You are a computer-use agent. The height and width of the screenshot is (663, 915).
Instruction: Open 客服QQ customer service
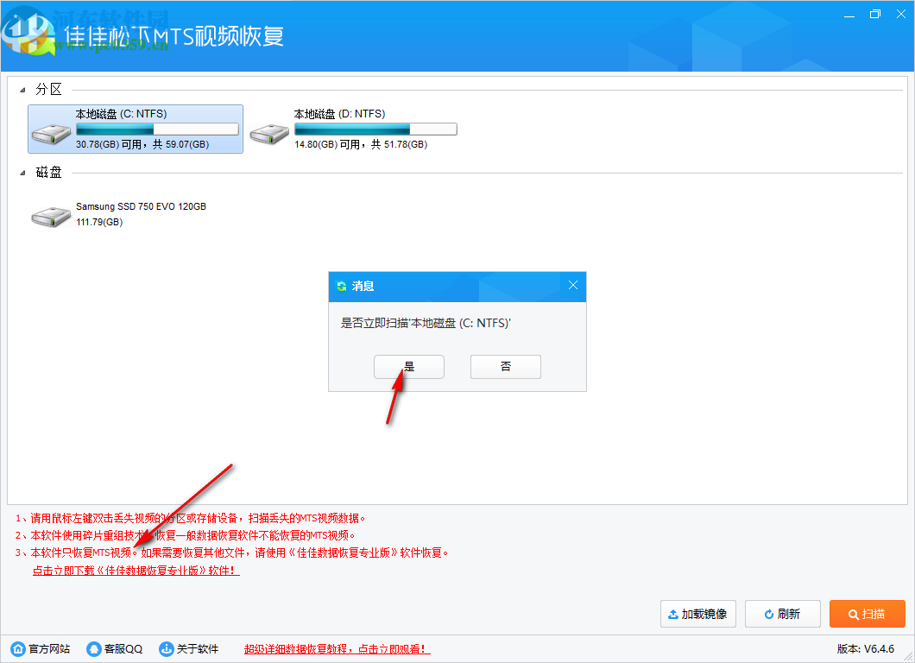coord(112,648)
